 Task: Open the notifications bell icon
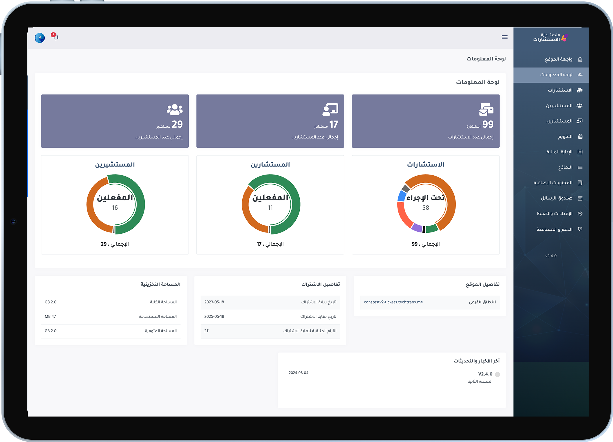[55, 37]
